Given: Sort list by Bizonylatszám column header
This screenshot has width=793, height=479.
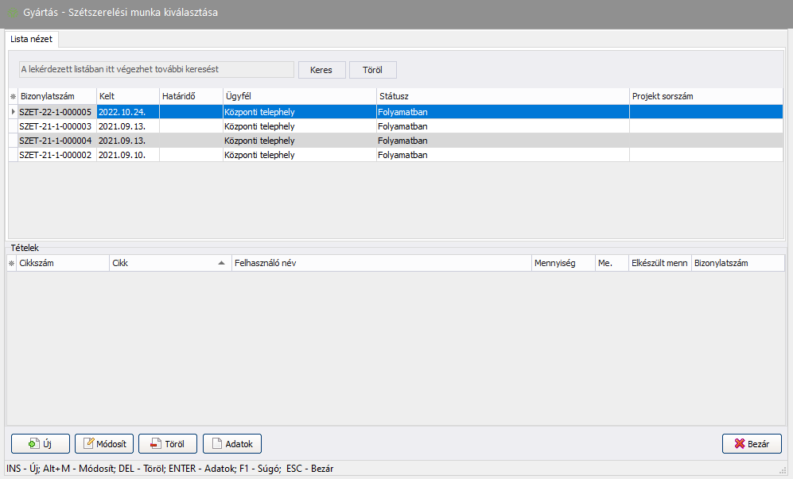Looking at the screenshot, I should 57,96.
